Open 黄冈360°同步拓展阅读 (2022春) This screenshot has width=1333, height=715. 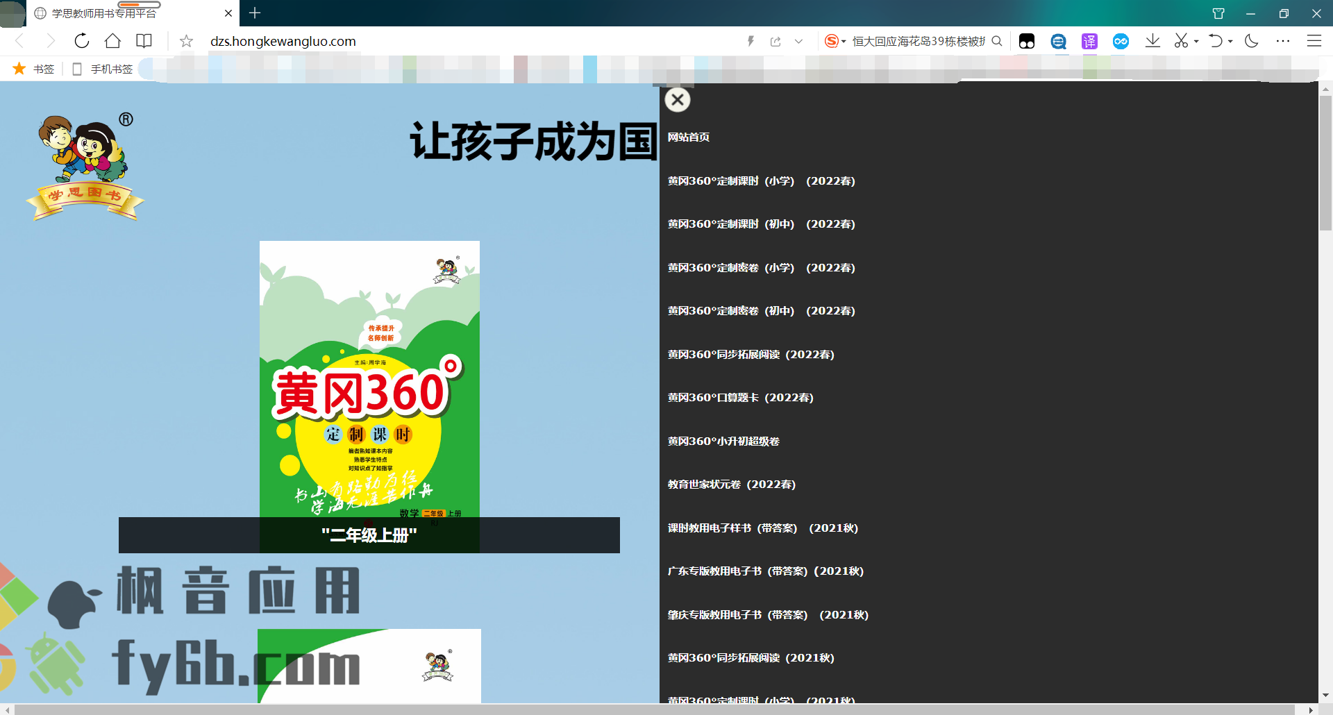point(751,355)
